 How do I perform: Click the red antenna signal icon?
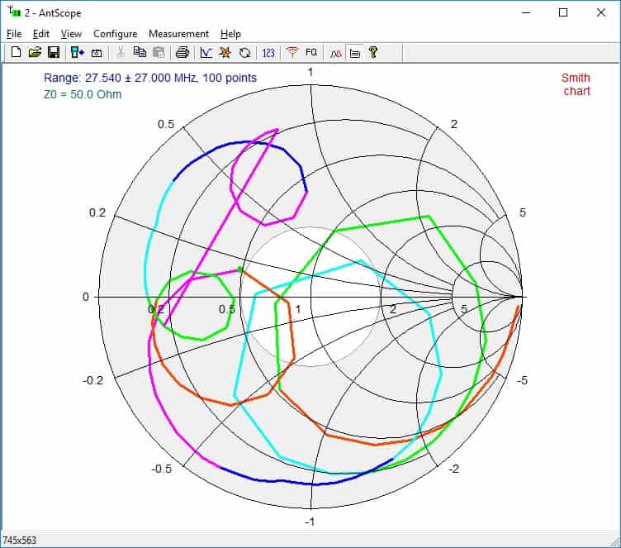(x=292, y=52)
